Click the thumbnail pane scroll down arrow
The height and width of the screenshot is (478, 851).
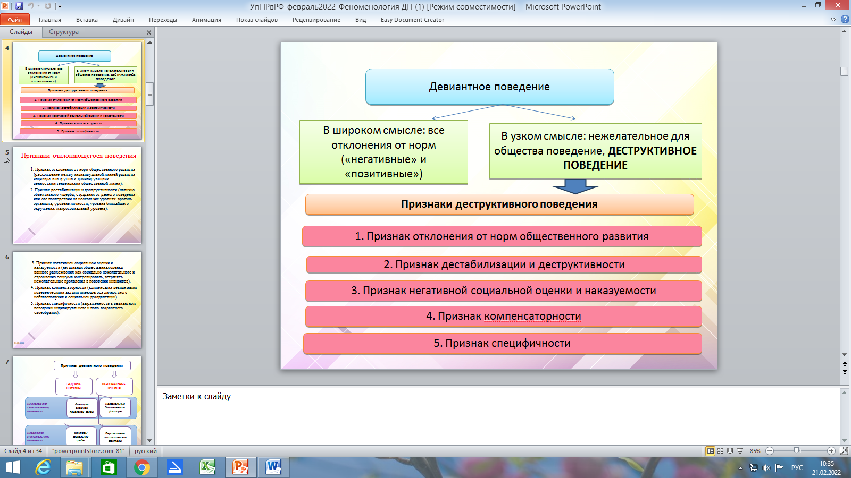[150, 440]
